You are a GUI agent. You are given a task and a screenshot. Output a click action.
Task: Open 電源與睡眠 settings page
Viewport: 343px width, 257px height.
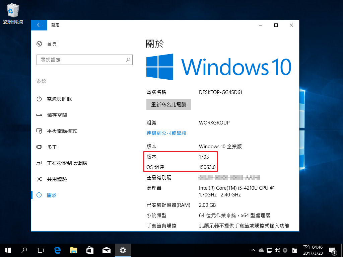point(59,99)
